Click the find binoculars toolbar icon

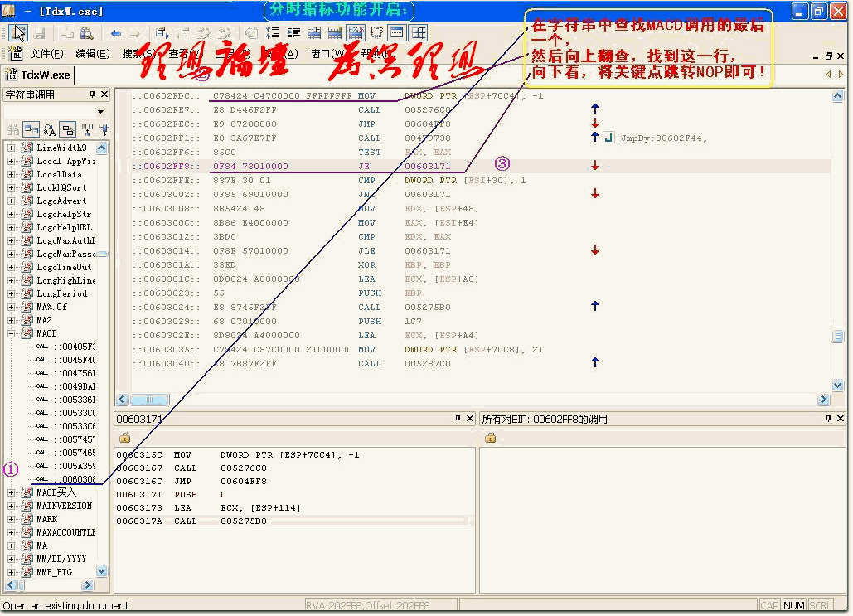coord(86,33)
